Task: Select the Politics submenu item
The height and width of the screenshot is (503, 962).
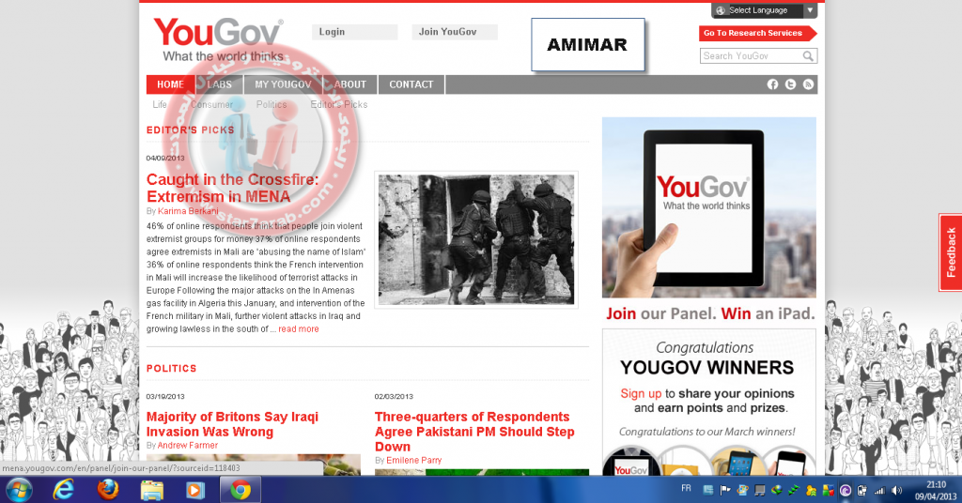Action: point(272,105)
